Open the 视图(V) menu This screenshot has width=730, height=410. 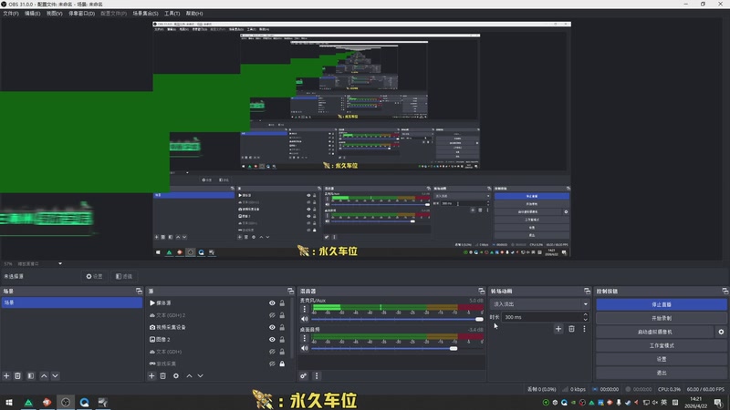[x=54, y=14]
